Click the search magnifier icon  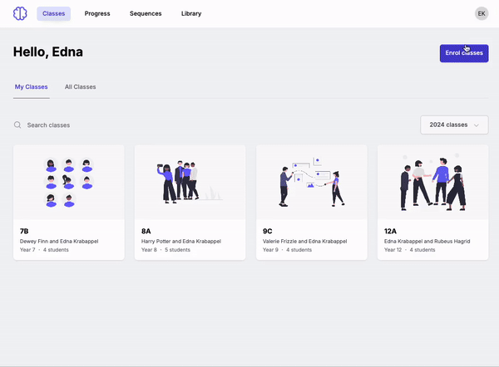[x=17, y=125]
